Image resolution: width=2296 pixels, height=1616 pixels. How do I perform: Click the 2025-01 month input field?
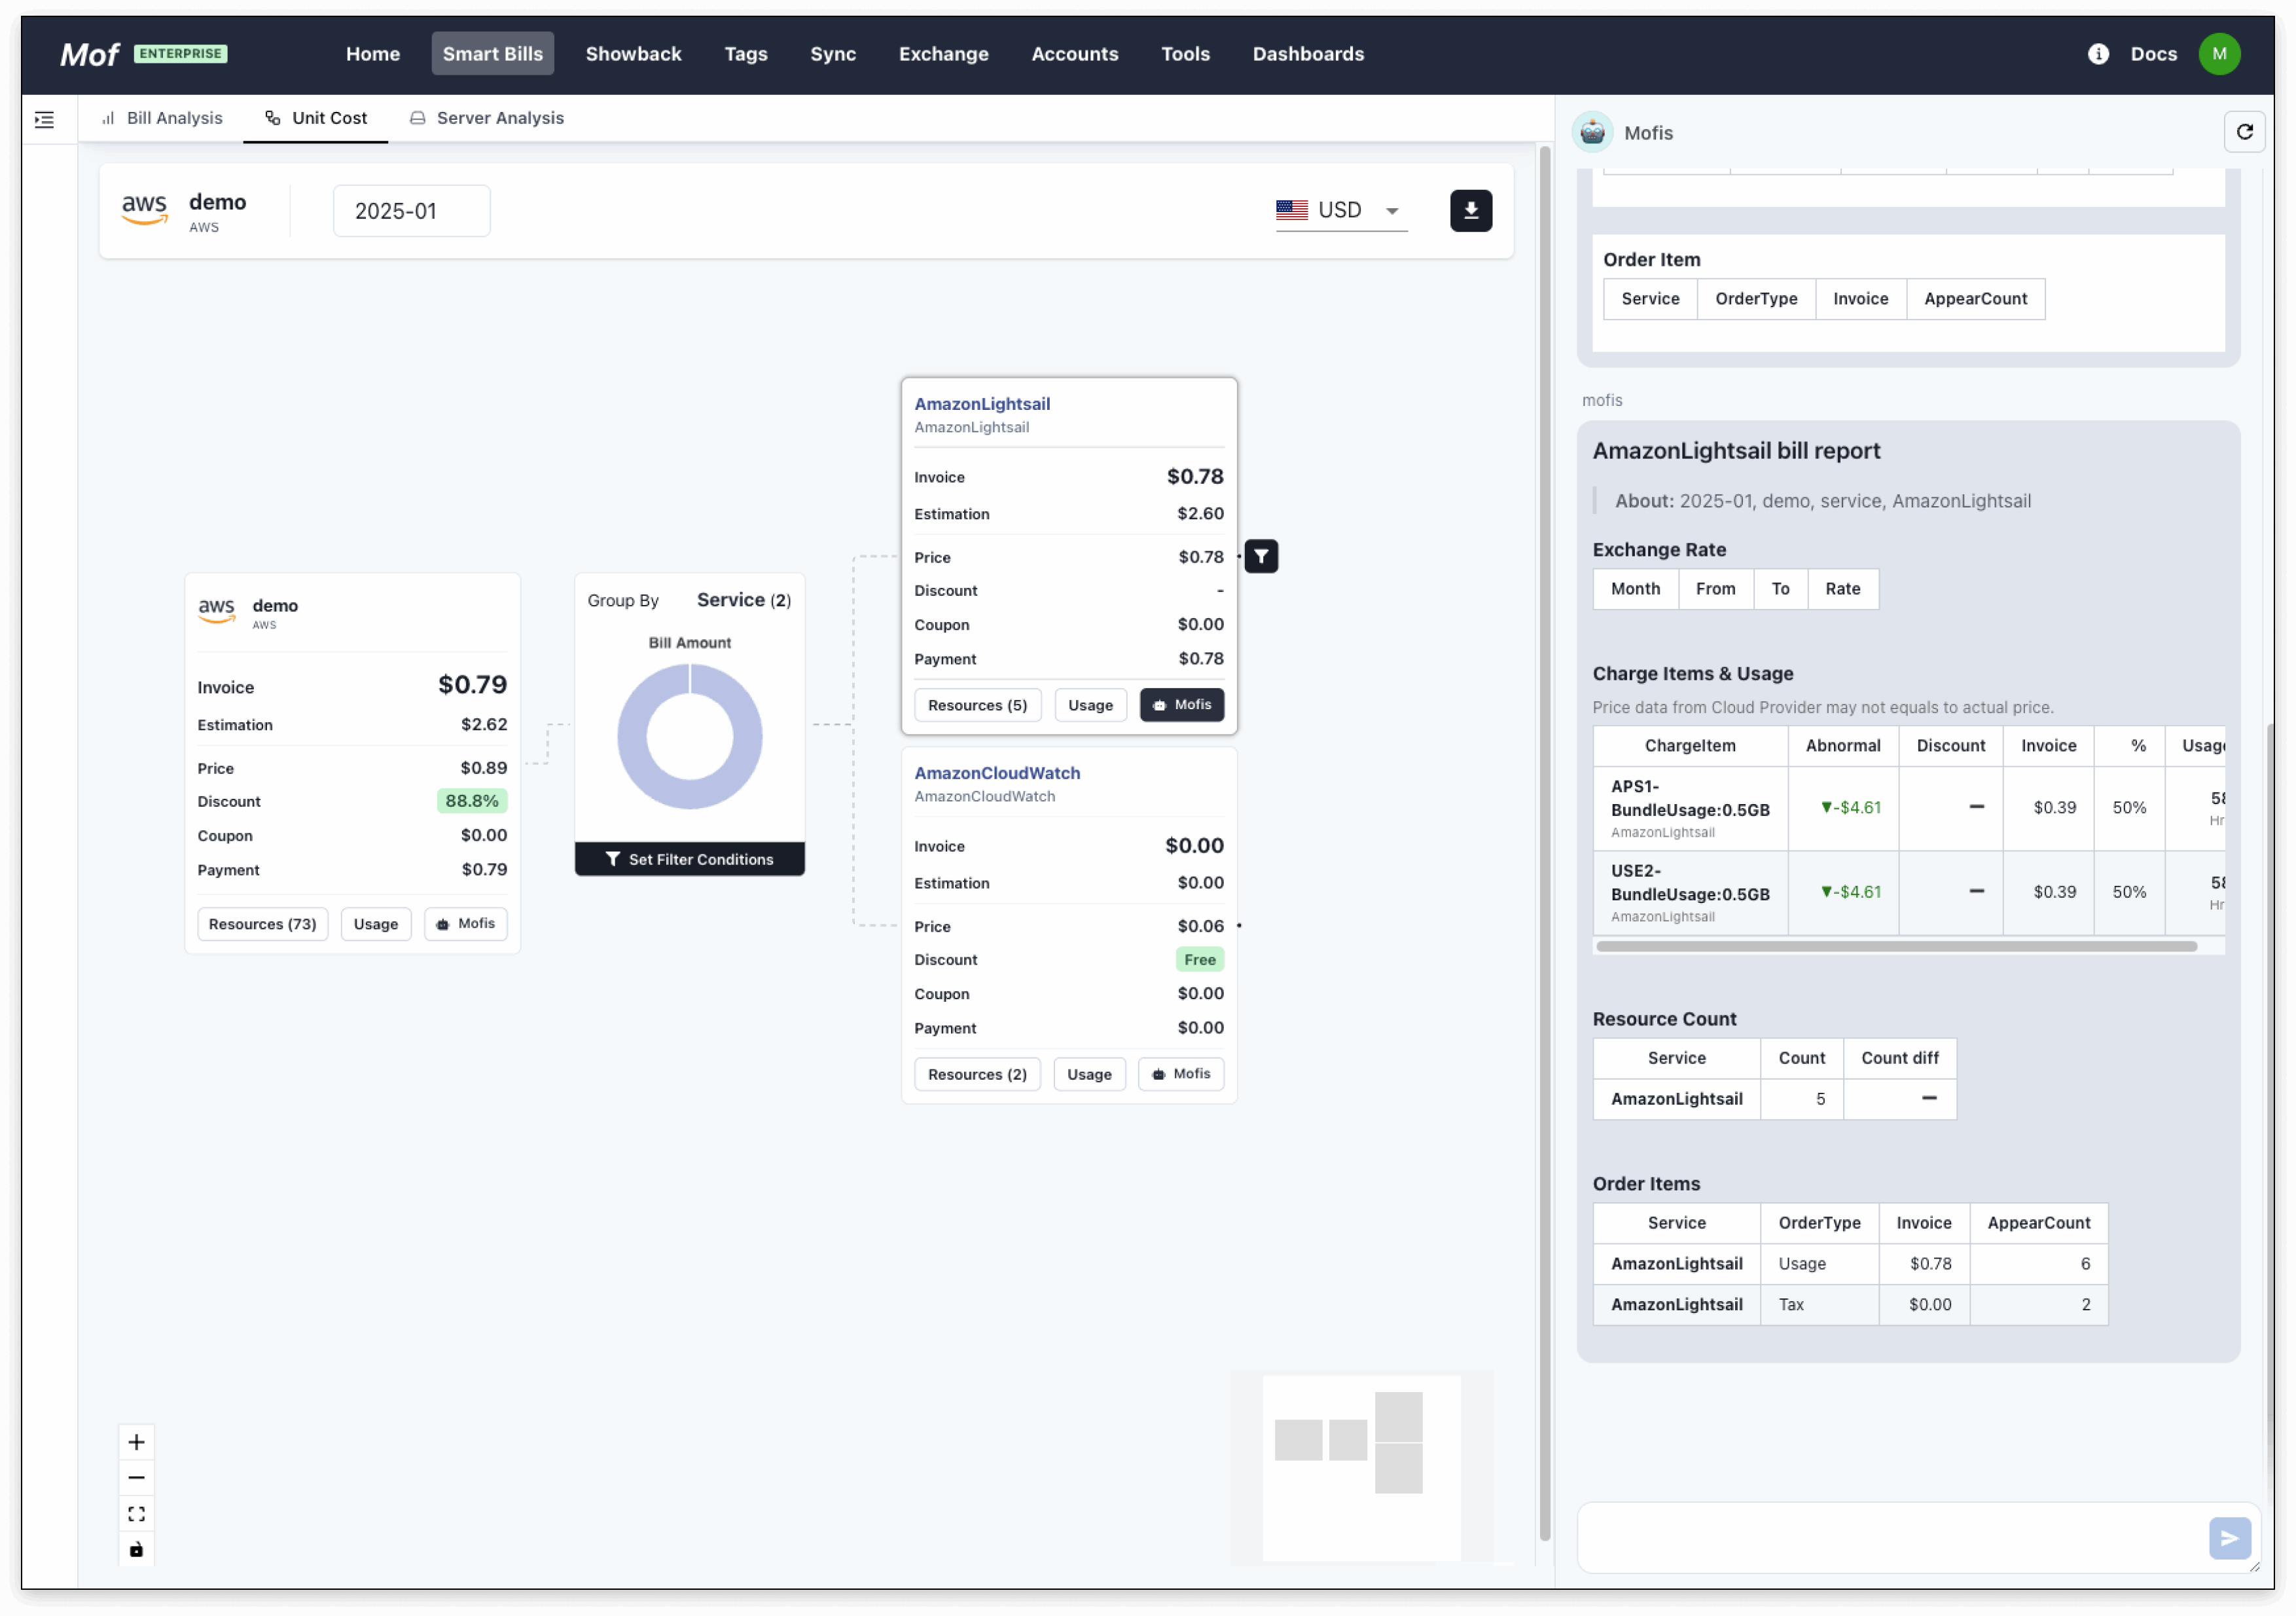[x=411, y=211]
